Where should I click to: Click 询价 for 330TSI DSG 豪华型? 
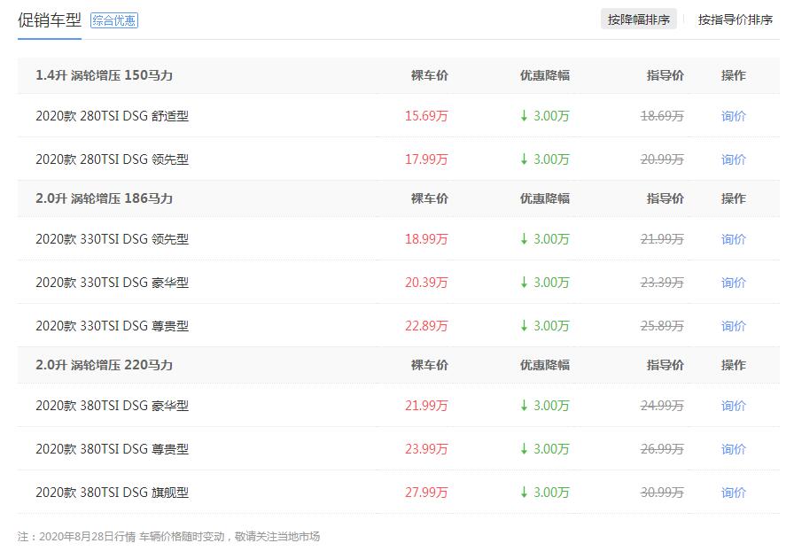coord(733,283)
